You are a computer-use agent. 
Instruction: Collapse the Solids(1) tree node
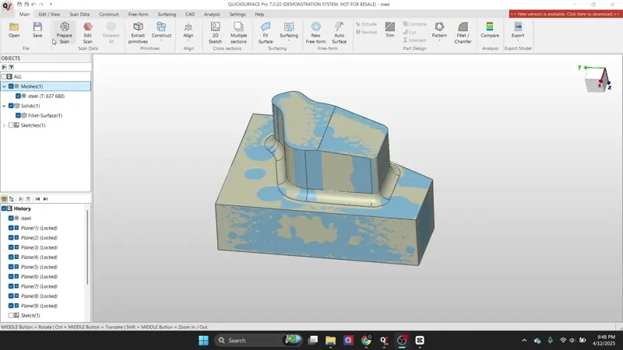(x=4, y=106)
